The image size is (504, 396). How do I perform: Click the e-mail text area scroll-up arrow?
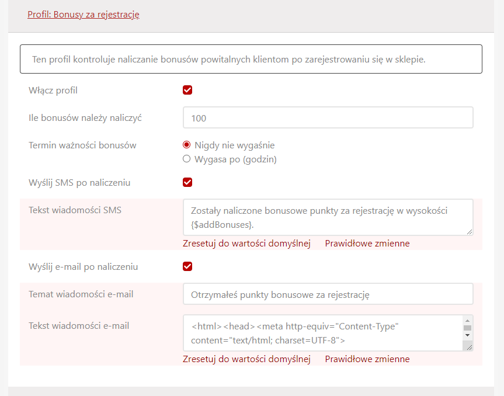click(x=467, y=320)
